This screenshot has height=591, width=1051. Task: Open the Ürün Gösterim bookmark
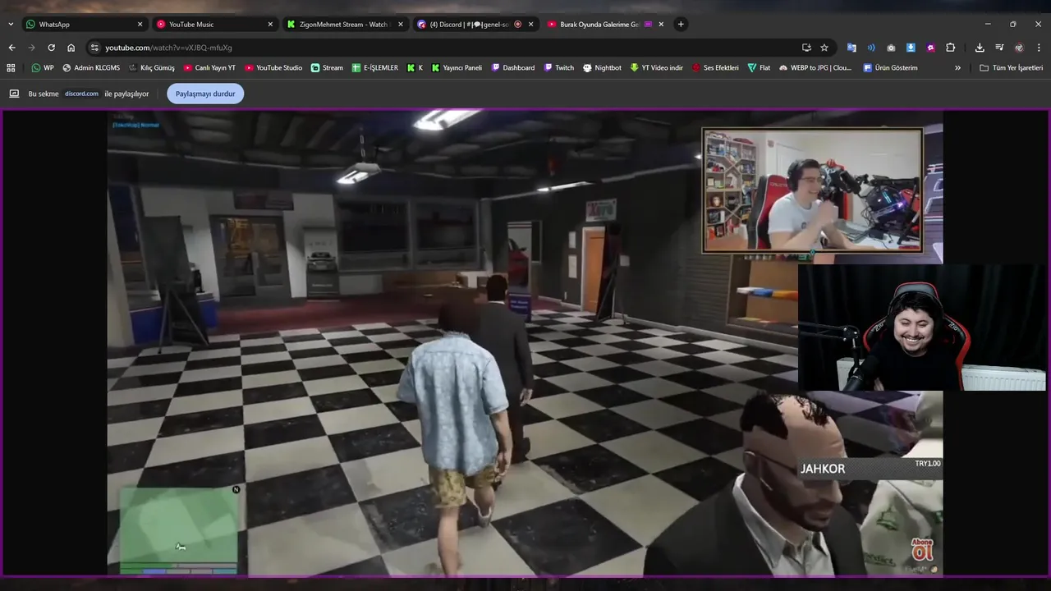(890, 67)
